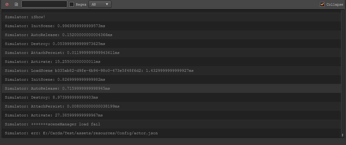Select the LoadScene b335ab82 log entry
This screenshot has height=145, width=346.
pos(99,71)
